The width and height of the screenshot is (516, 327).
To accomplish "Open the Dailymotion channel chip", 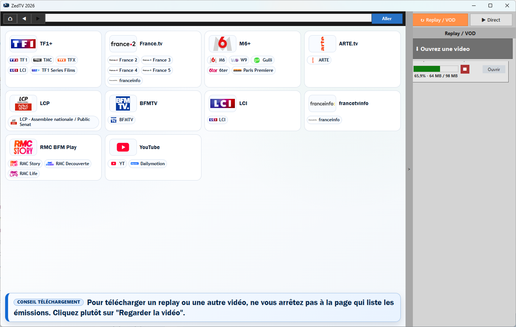I will pyautogui.click(x=148, y=164).
